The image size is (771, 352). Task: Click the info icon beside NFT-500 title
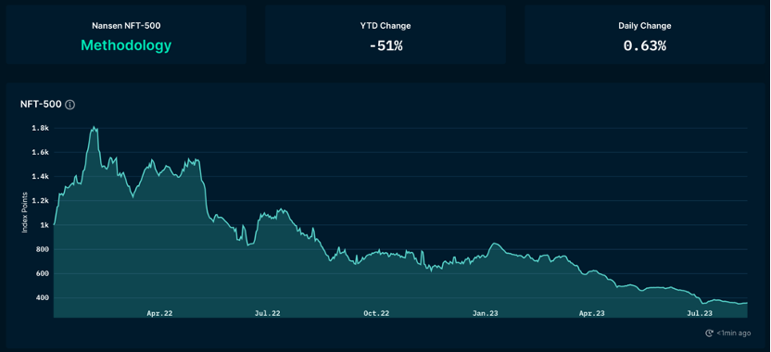[x=70, y=105]
